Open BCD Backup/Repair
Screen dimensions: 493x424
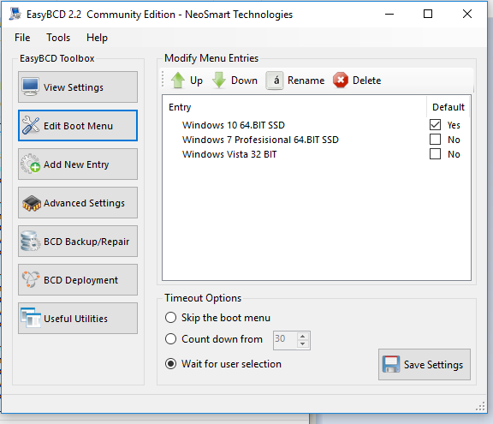tap(78, 242)
